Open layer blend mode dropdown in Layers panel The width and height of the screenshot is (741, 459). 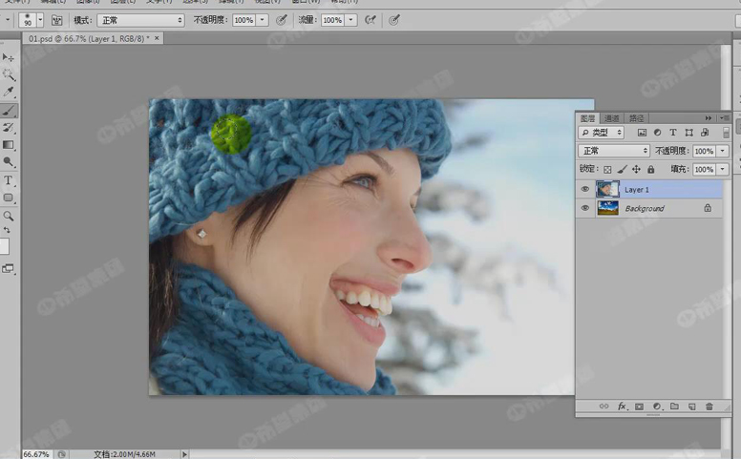pyautogui.click(x=615, y=151)
